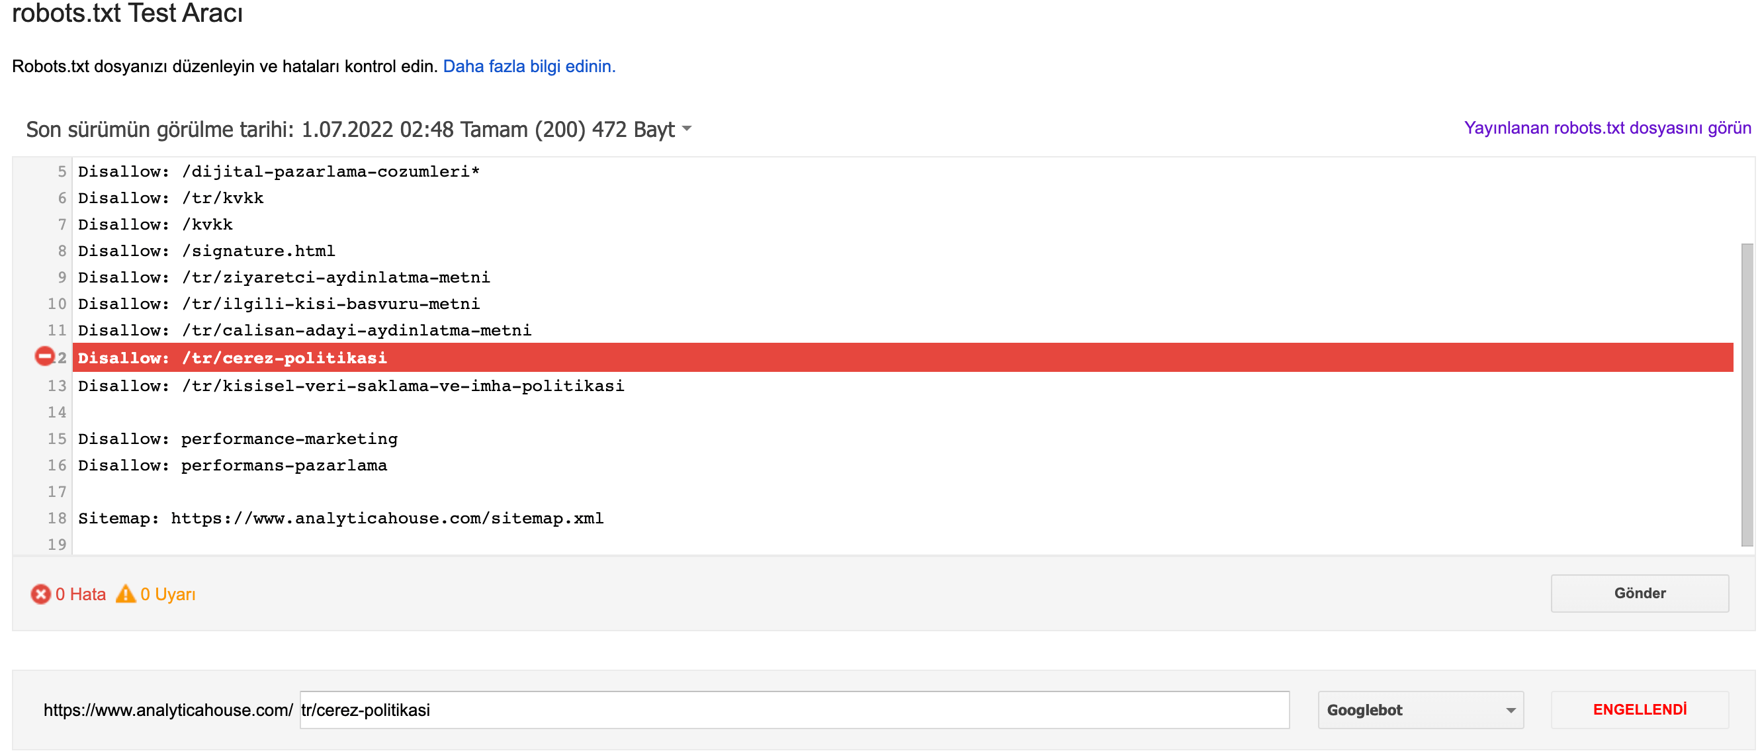The image size is (1760, 753).
Task: Click the 'Disallow: performans-pazarlama' line
Action: pos(232,465)
